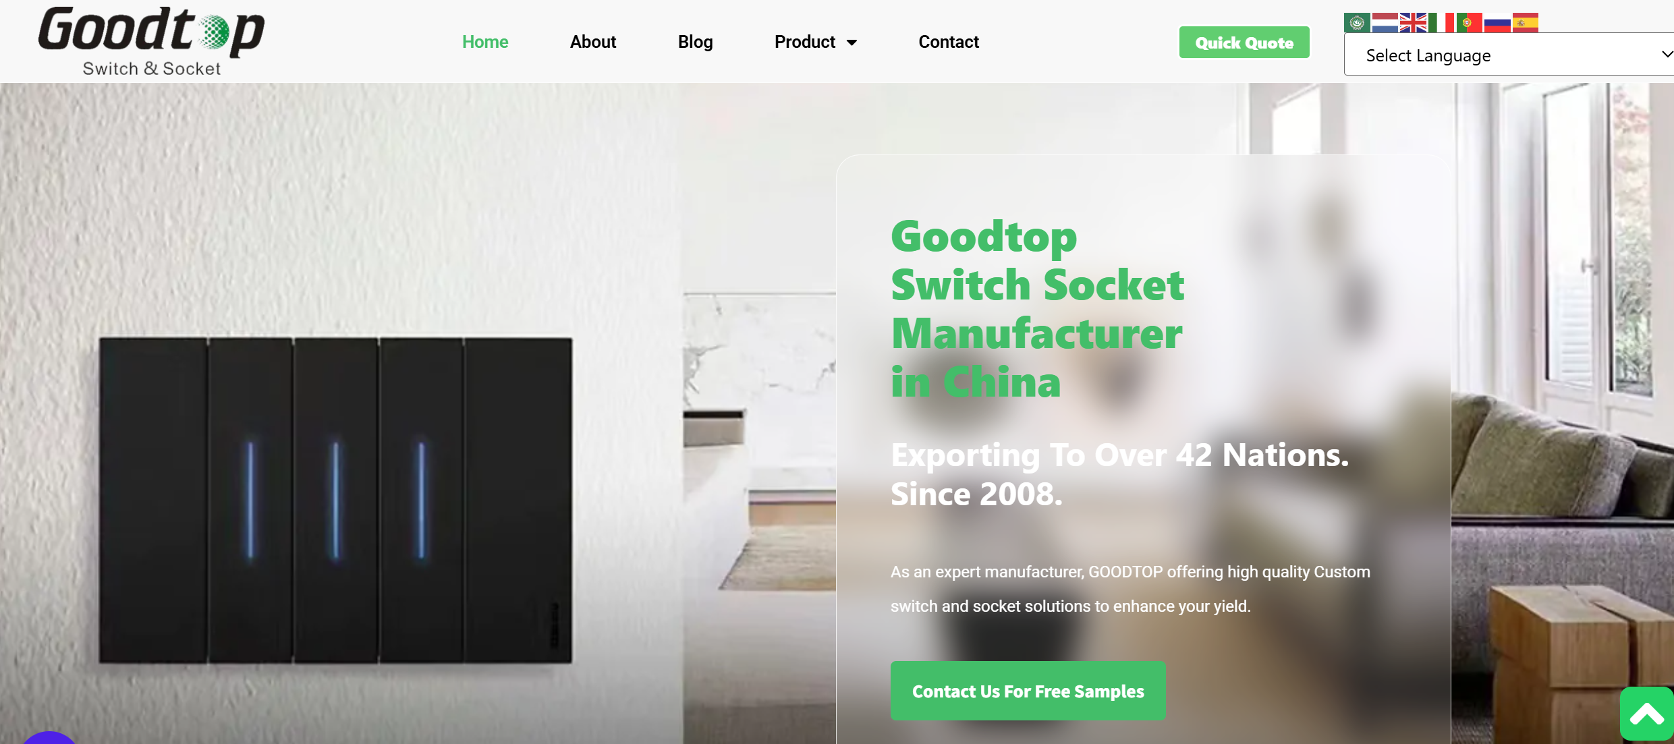This screenshot has width=1674, height=744.
Task: Pick the Italian flag icon
Action: (1441, 22)
